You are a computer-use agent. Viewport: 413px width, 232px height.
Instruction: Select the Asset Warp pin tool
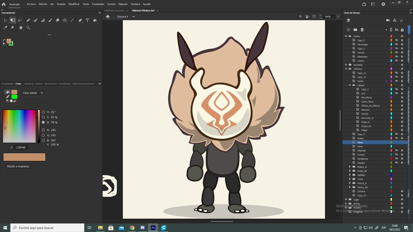13,27
